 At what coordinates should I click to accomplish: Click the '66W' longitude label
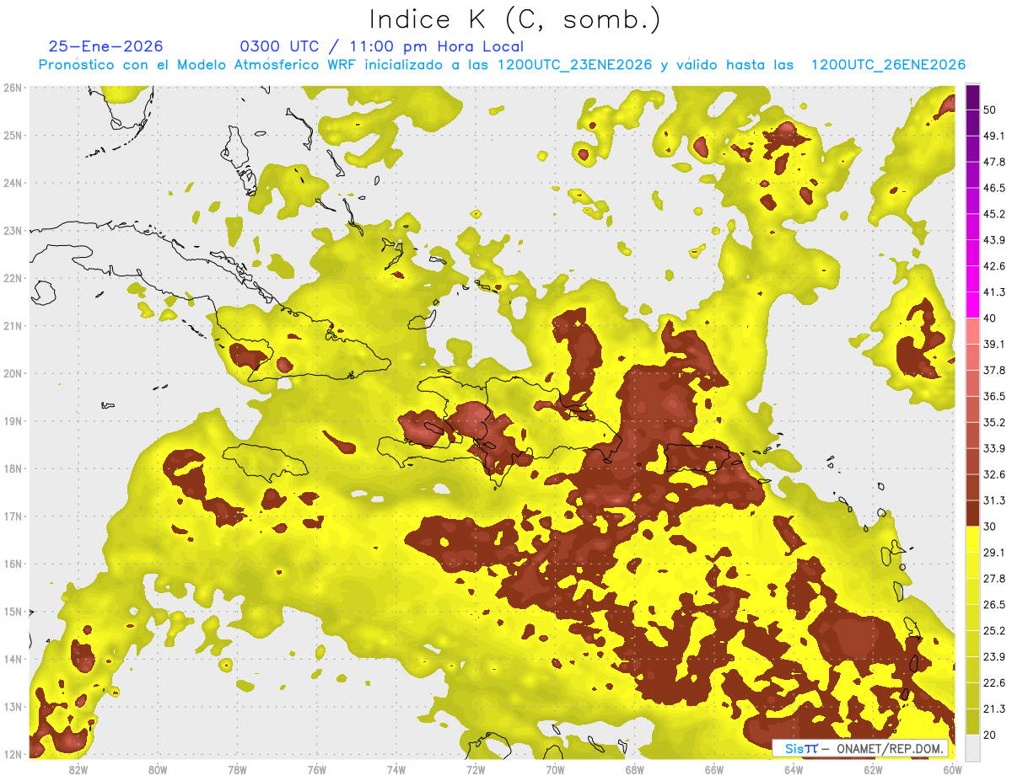(x=713, y=769)
